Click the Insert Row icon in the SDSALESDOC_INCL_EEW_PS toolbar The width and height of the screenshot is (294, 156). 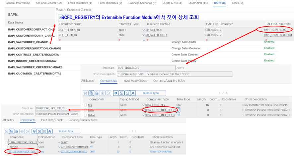(x=39, y=132)
